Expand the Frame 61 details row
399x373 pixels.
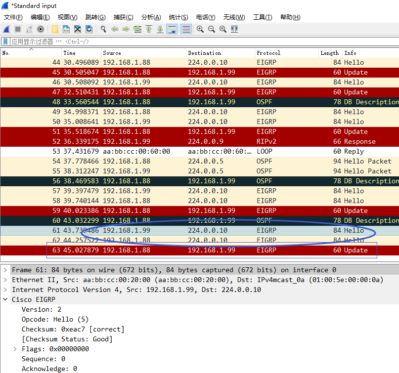pyautogui.click(x=5, y=270)
